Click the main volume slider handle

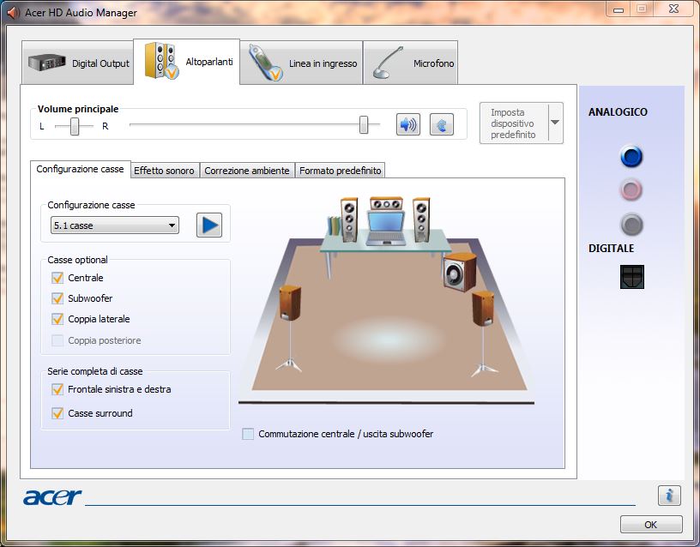pyautogui.click(x=364, y=124)
